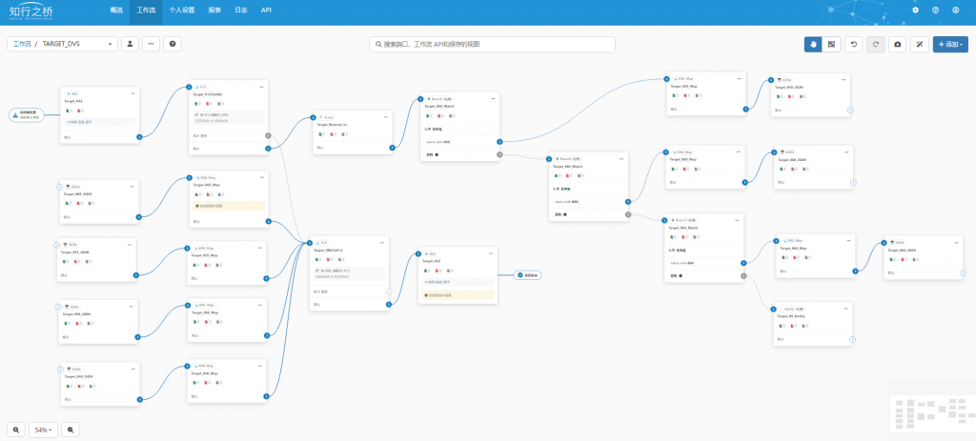Open settings gear in top bar
Screen dimensions: 976x441
click(915, 10)
